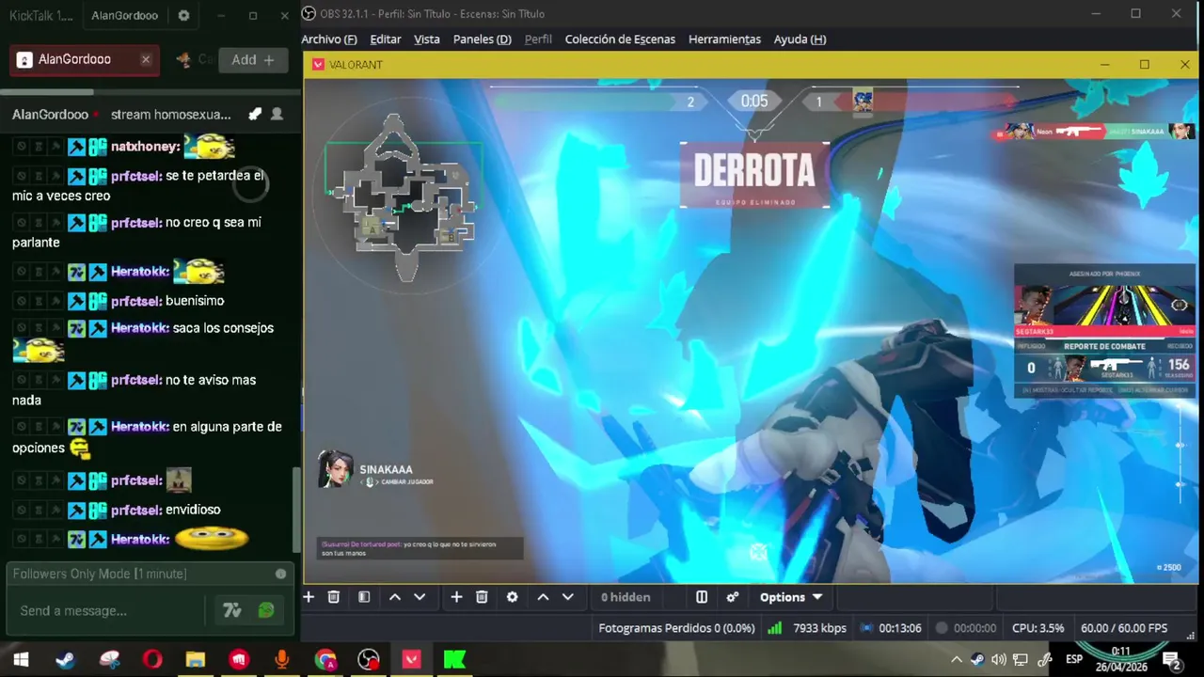Open the Windows Start menu
Viewport: 1204px width, 677px height.
tap(21, 660)
